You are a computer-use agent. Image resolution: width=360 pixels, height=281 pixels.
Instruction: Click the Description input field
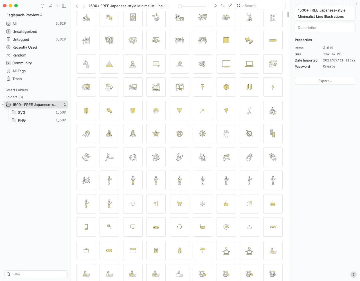pos(325,28)
